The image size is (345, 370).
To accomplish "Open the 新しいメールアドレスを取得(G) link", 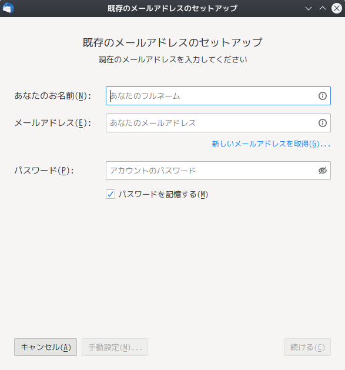I will 271,144.
